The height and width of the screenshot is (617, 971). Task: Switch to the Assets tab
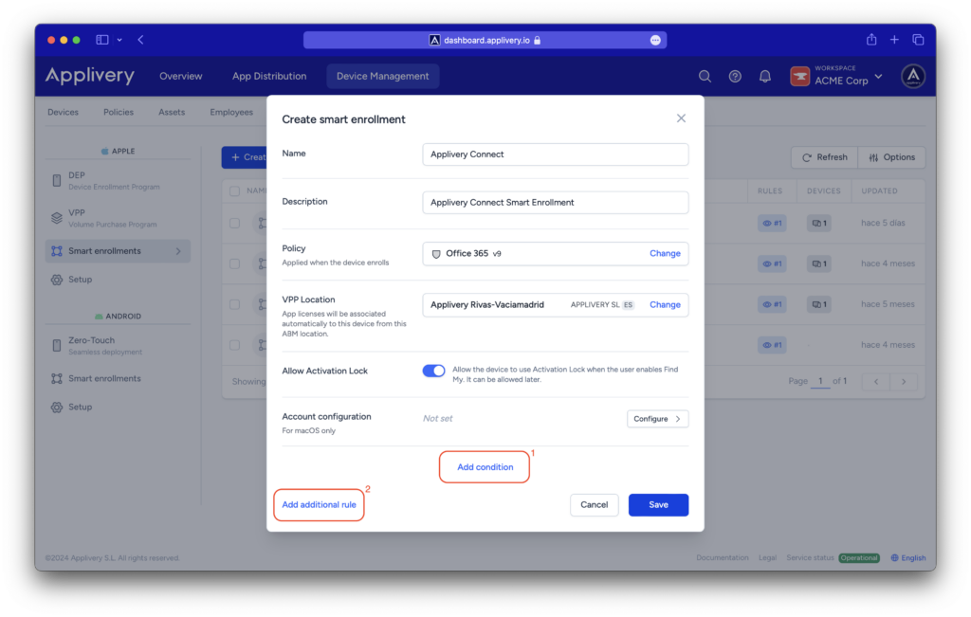coord(172,112)
